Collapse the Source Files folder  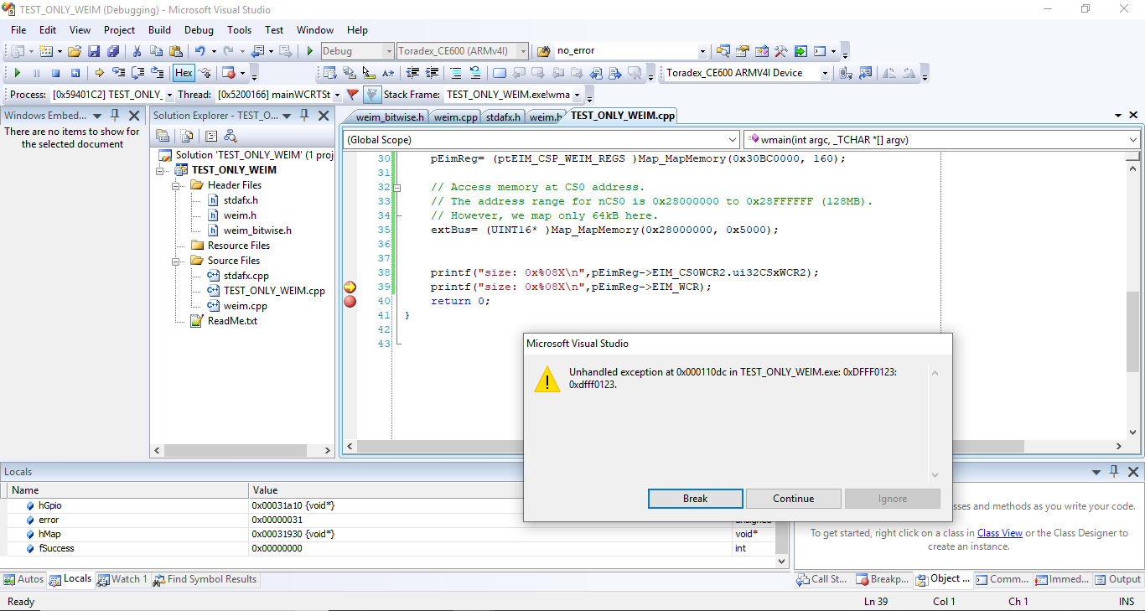tap(178, 261)
